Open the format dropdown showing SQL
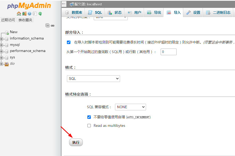 tap(93, 79)
